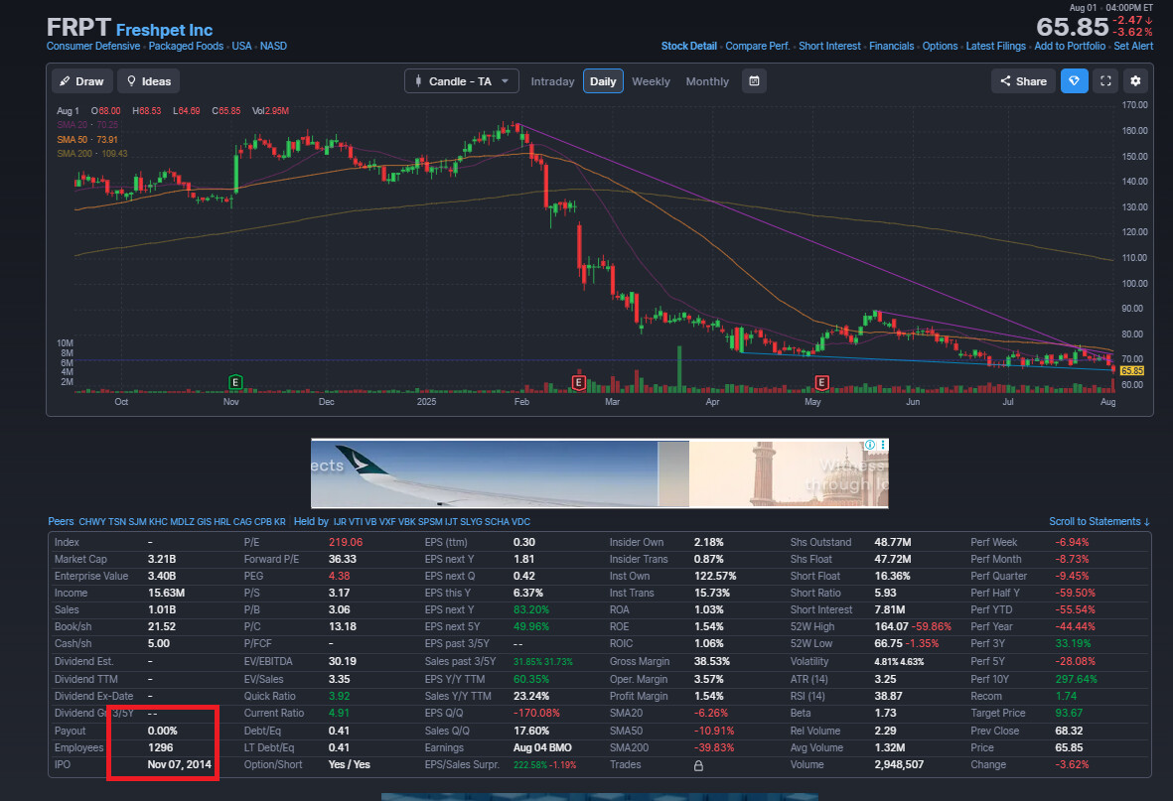Open chart settings gear

tap(1135, 80)
